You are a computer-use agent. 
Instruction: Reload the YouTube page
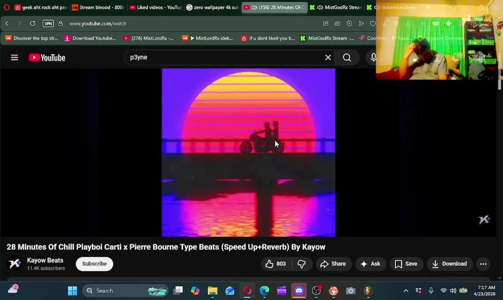pyautogui.click(x=32, y=24)
